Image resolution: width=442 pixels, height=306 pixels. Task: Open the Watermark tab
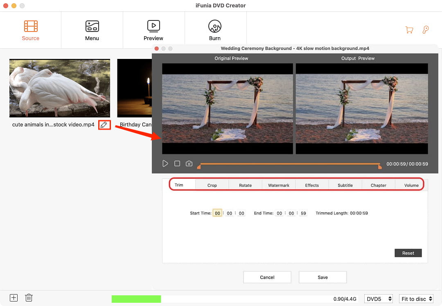[279, 185]
